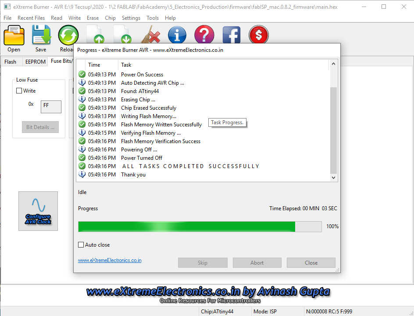
Task: Click the green Reload icon
Action: point(68,35)
